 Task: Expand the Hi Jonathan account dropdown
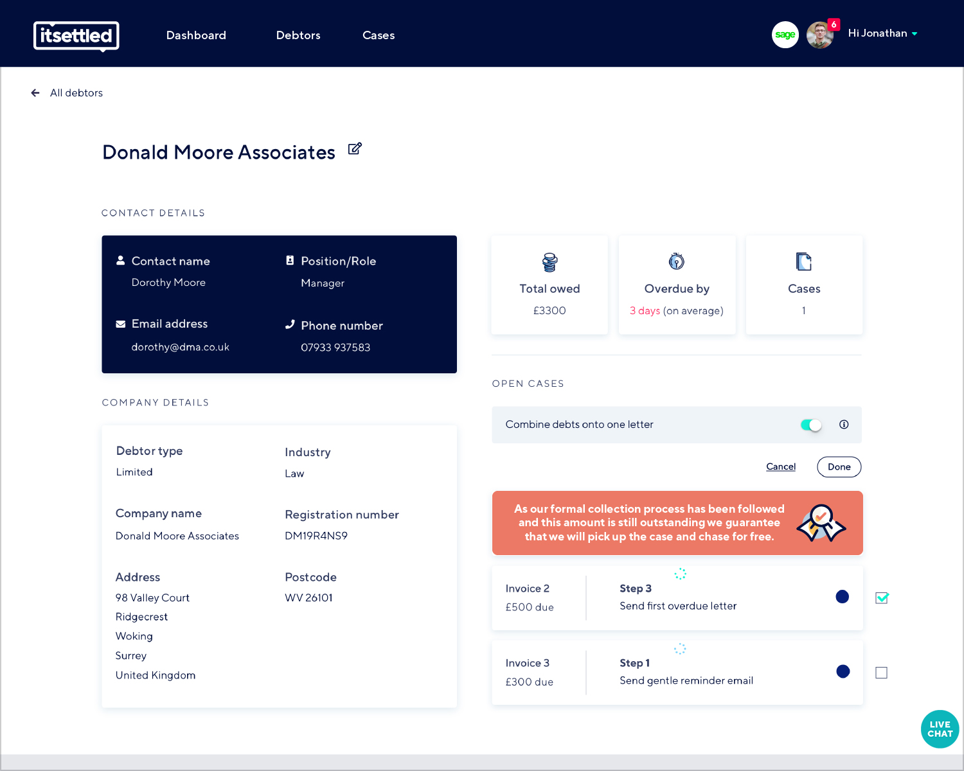click(x=882, y=33)
